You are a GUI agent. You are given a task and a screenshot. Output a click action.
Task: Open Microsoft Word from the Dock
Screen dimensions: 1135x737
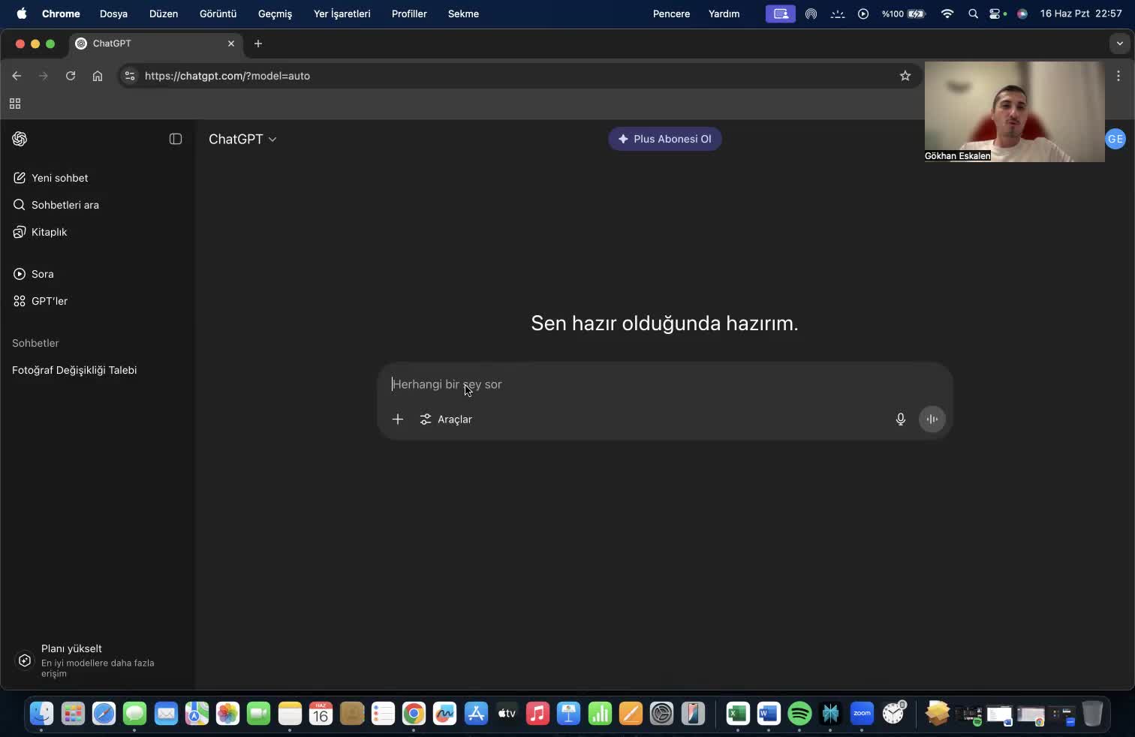pyautogui.click(x=768, y=713)
